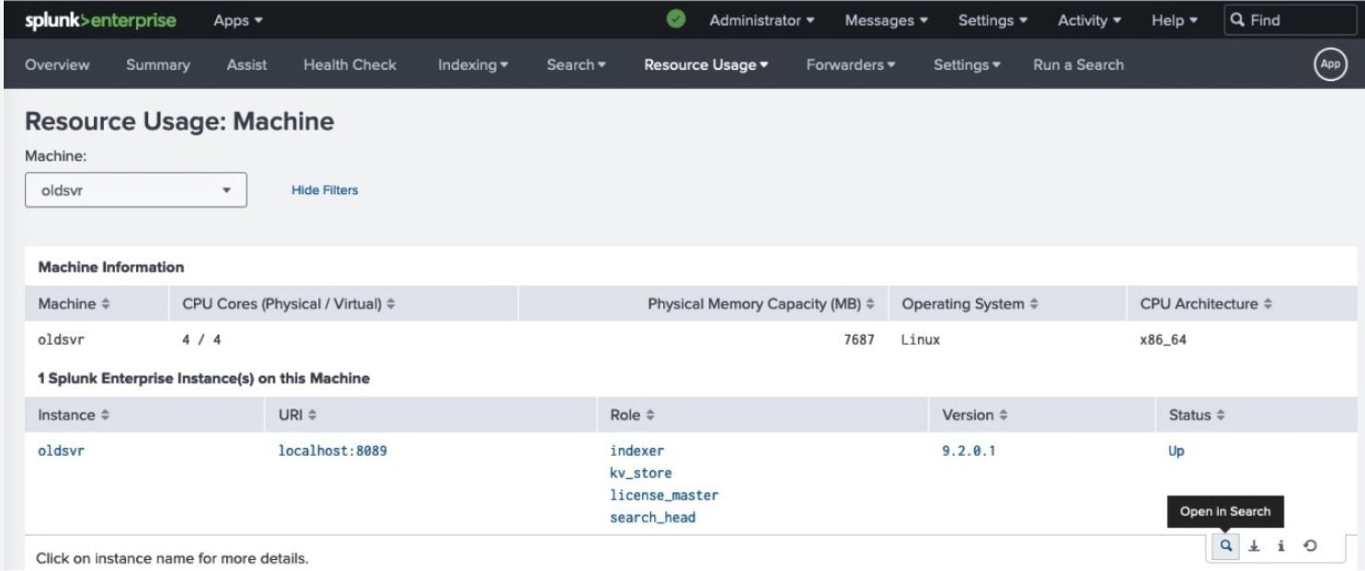This screenshot has height=571, width=1365.
Task: Click the Find search magnifier
Action: (x=1233, y=17)
